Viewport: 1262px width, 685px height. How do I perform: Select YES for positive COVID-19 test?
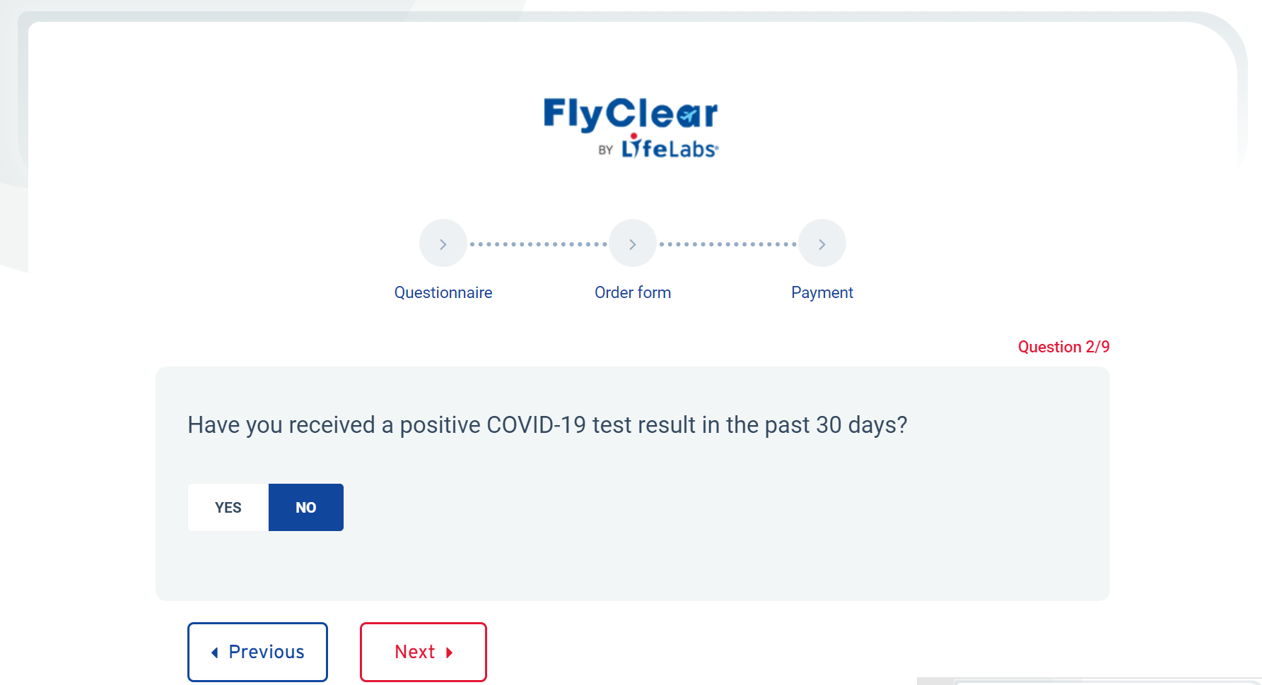pyautogui.click(x=228, y=508)
